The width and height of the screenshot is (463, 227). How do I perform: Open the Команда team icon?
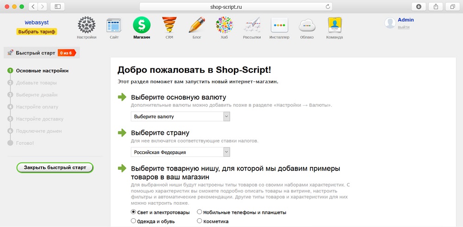[x=335, y=25]
